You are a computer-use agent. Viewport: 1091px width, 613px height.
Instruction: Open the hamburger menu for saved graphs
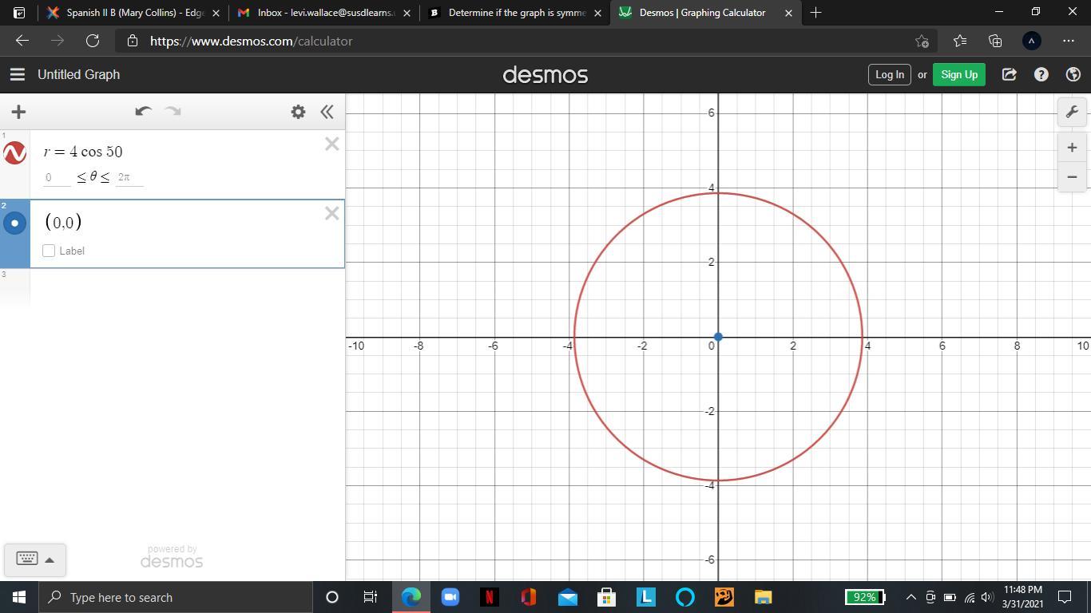(x=17, y=74)
